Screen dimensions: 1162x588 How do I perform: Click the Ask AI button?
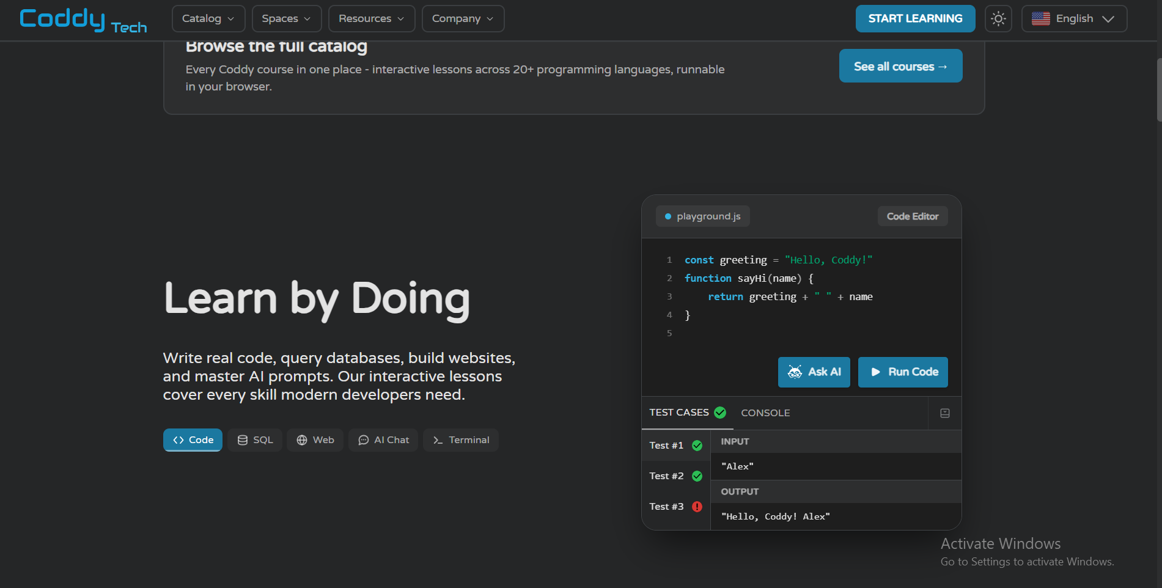(x=814, y=372)
